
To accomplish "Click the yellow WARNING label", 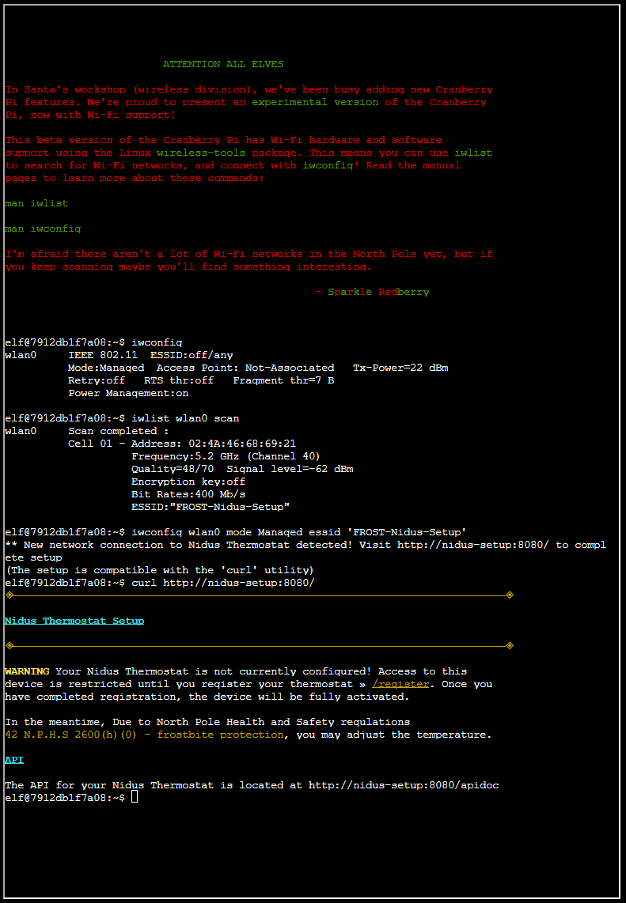I will click(x=27, y=671).
